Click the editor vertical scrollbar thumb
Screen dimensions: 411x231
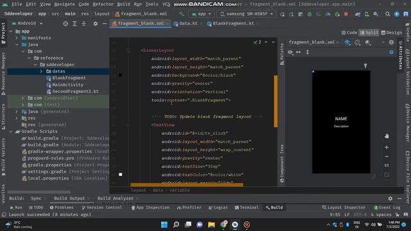275,101
